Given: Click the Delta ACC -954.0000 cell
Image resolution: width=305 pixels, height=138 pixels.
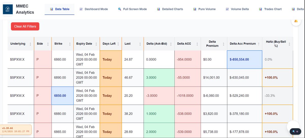Looking at the screenshot, I should click(x=188, y=59).
